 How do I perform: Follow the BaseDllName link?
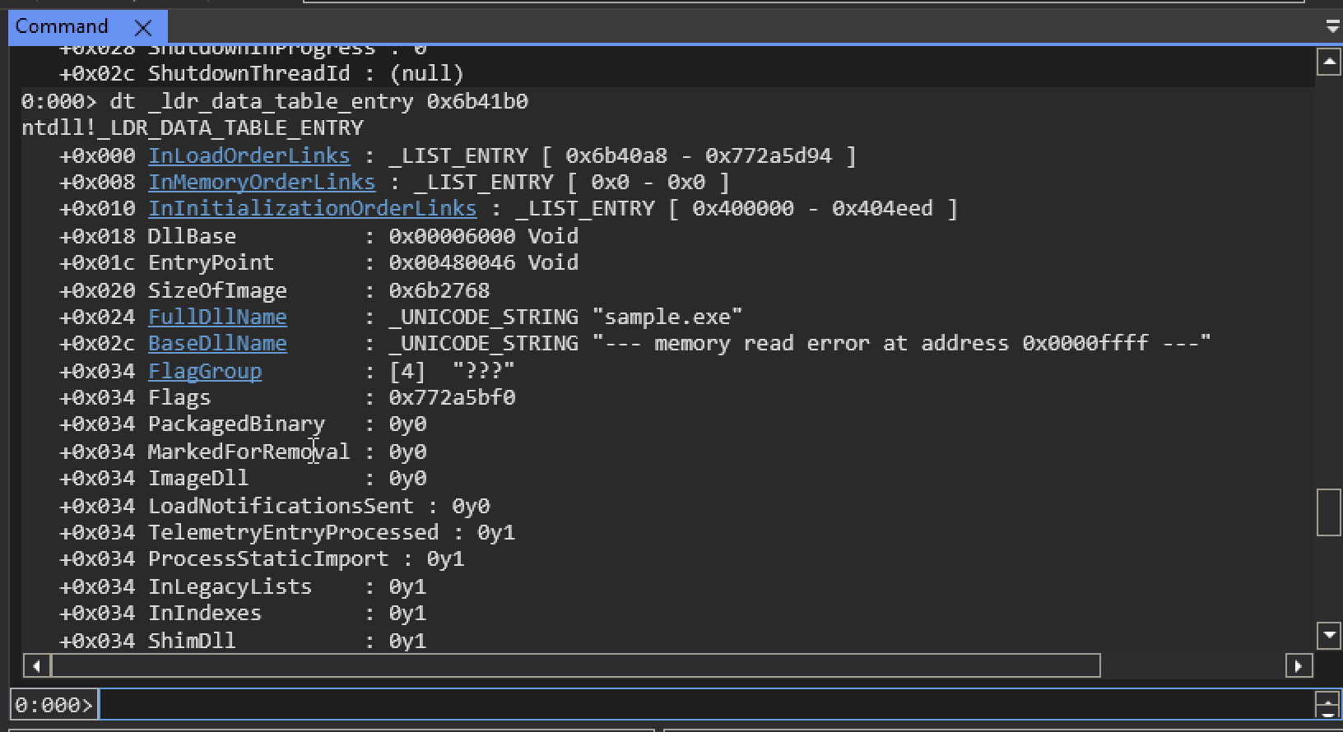[x=217, y=343]
